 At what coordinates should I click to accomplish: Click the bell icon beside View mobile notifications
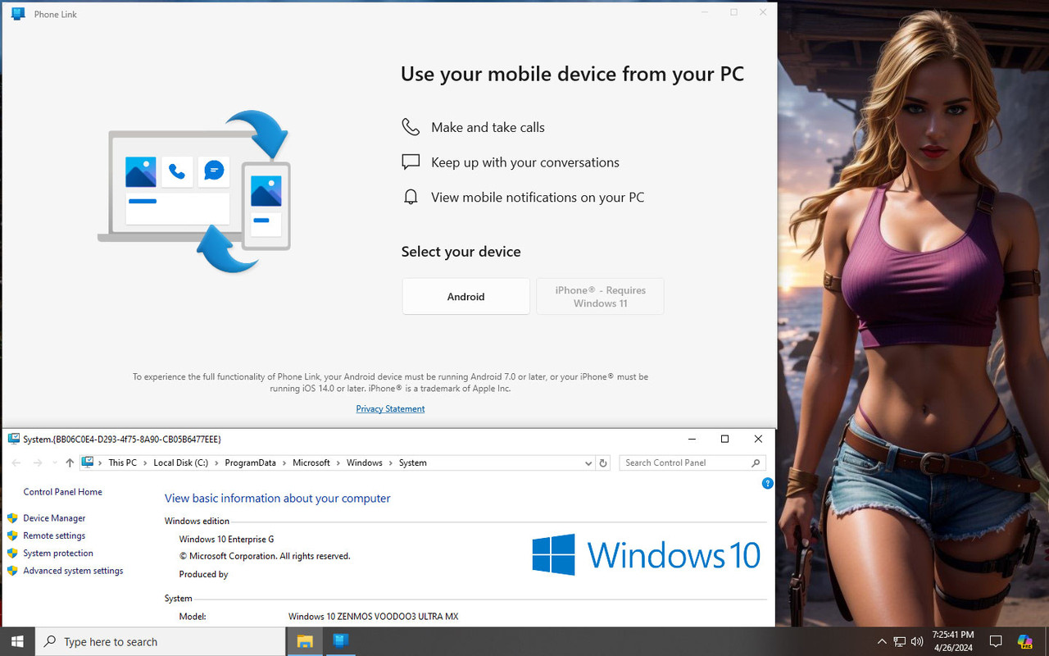(411, 197)
